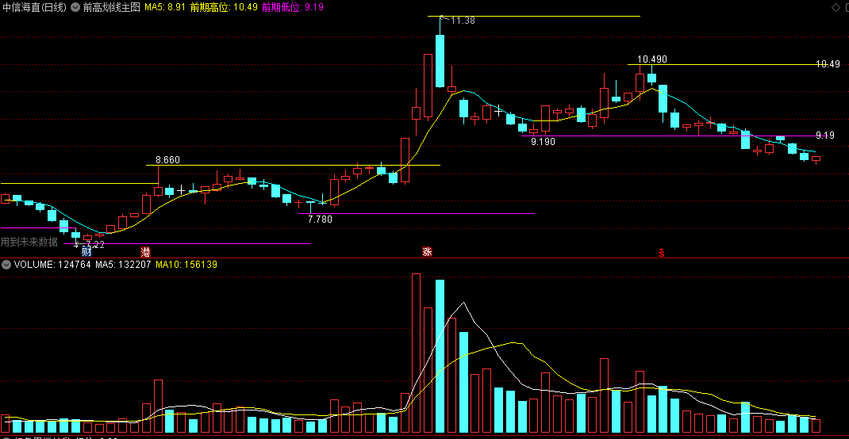This screenshot has width=849, height=439.
Task: Click the 10.49 label at right edge
Action: 828,64
